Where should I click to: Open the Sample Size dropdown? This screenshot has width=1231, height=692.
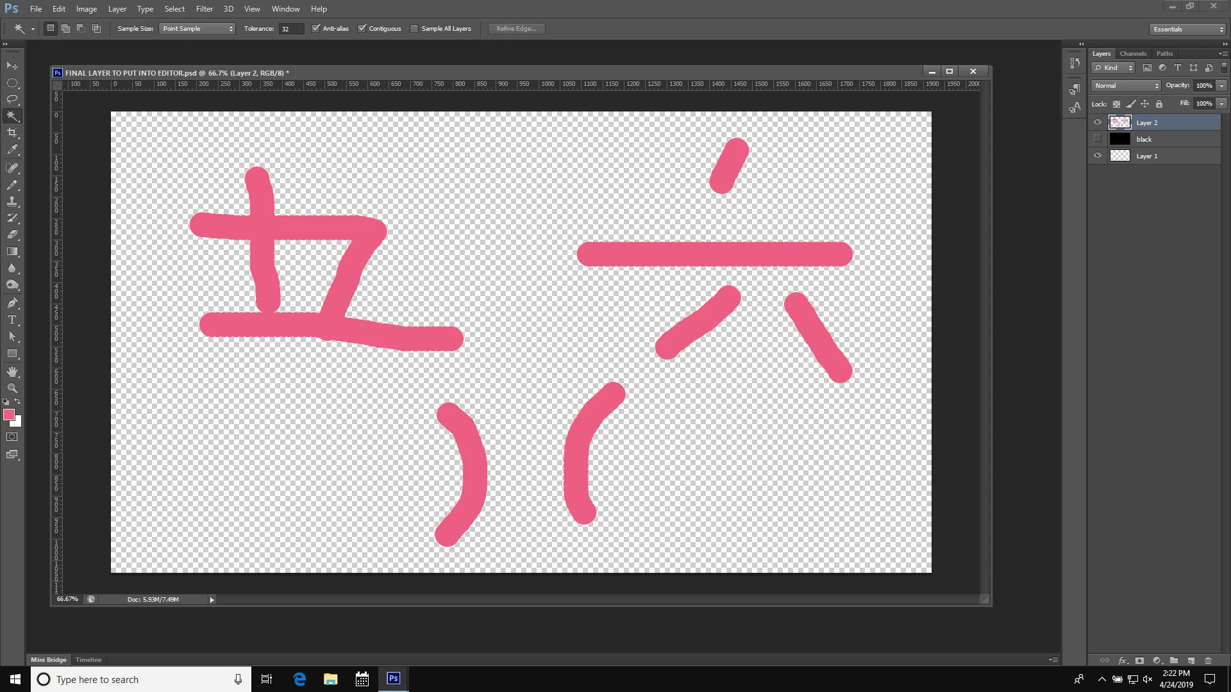[x=197, y=28]
